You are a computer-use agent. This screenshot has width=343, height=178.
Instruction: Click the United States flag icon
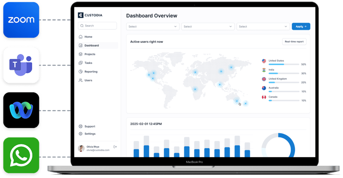pyautogui.click(x=264, y=61)
